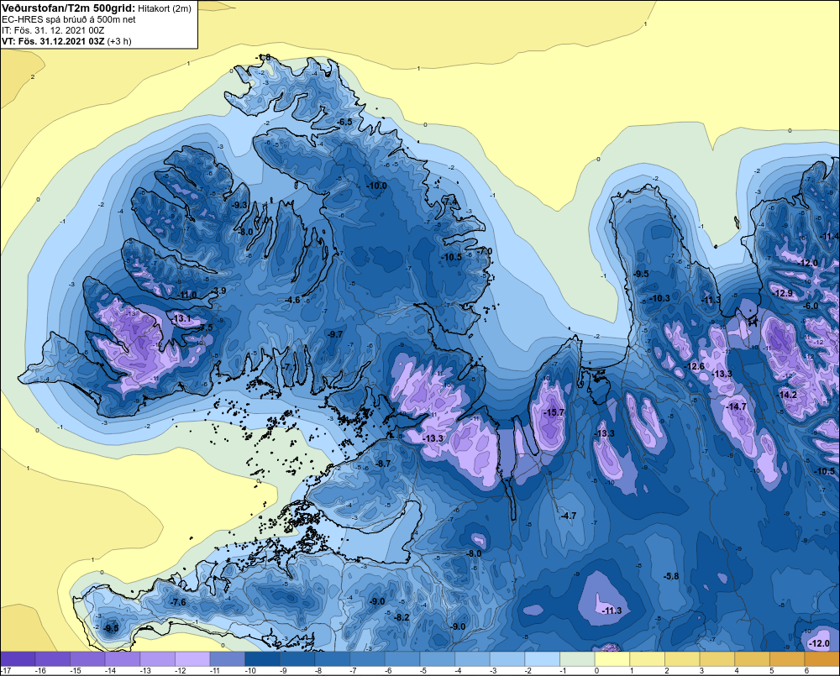Click the legend tick label 6

(x=806, y=671)
